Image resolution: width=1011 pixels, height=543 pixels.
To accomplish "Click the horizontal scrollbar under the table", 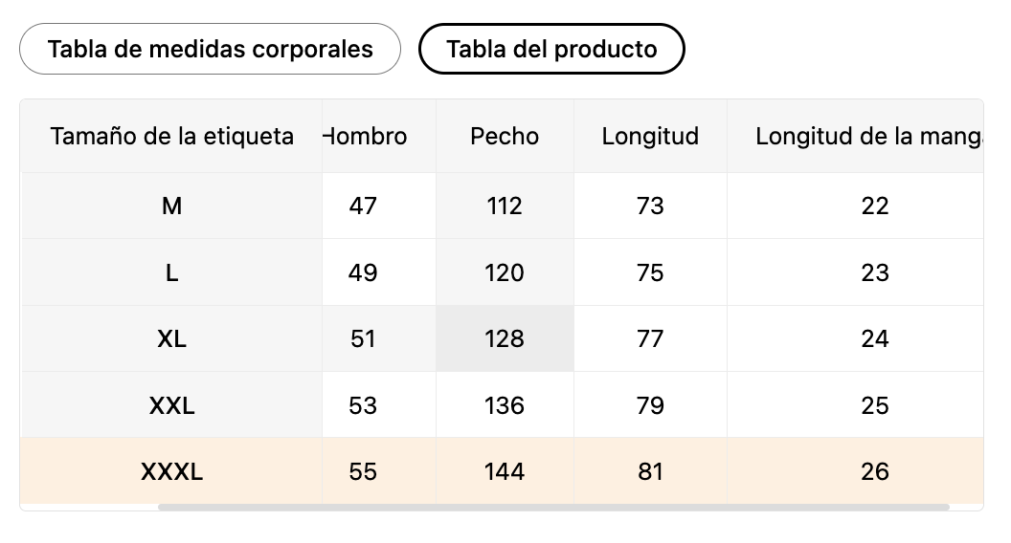I will click(x=553, y=508).
